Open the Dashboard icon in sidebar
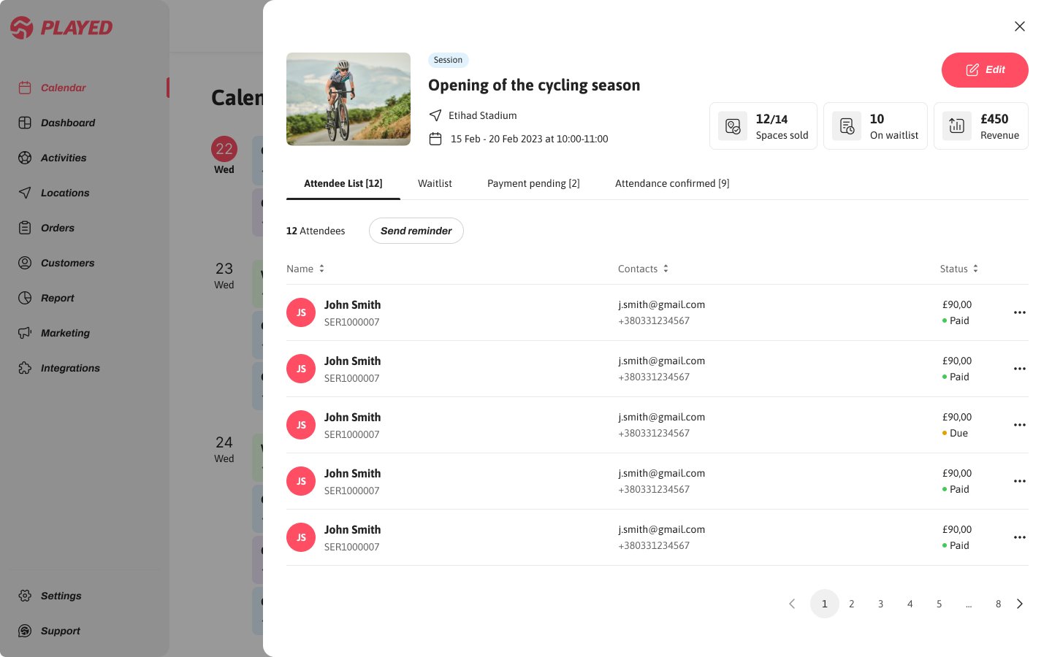The height and width of the screenshot is (657, 1052). 25,123
